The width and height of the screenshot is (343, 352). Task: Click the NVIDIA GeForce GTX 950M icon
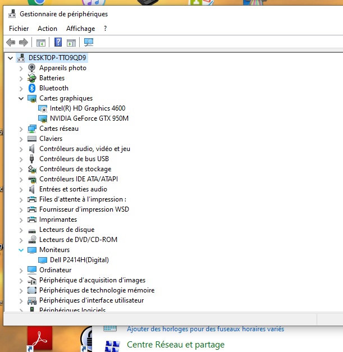[x=43, y=118]
